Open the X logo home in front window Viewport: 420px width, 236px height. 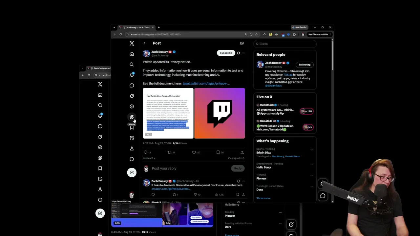tap(132, 43)
